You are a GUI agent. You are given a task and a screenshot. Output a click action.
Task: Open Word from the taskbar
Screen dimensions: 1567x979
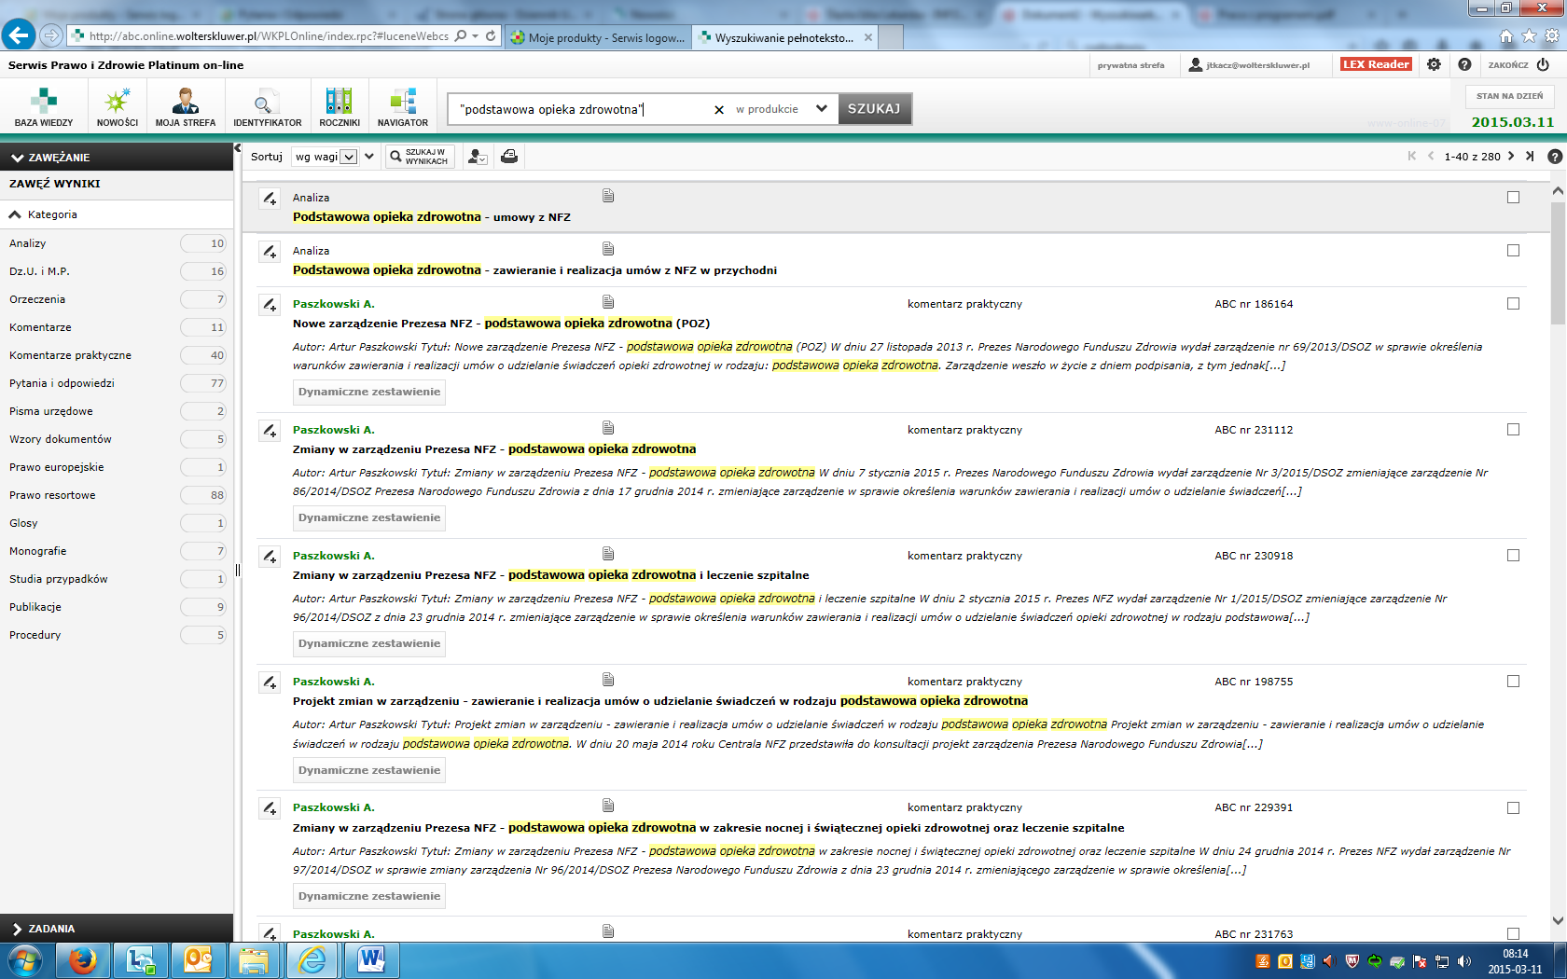371,959
